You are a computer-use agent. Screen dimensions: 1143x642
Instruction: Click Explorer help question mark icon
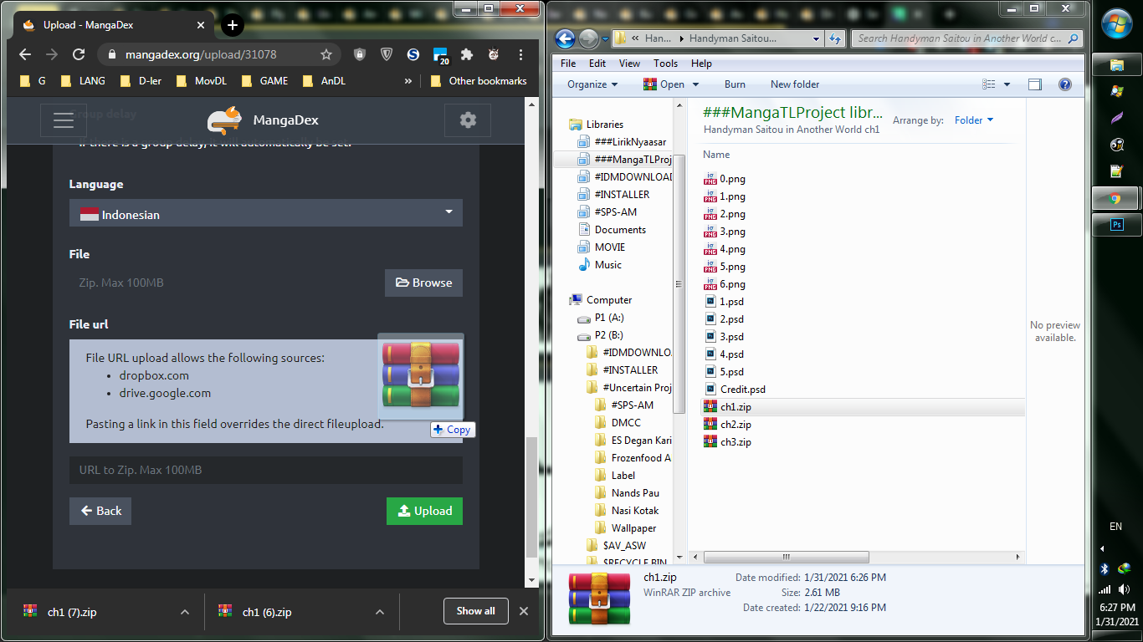pyautogui.click(x=1064, y=84)
